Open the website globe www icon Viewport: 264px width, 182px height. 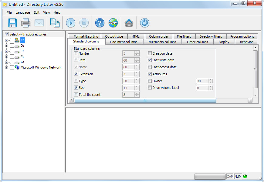113,23
